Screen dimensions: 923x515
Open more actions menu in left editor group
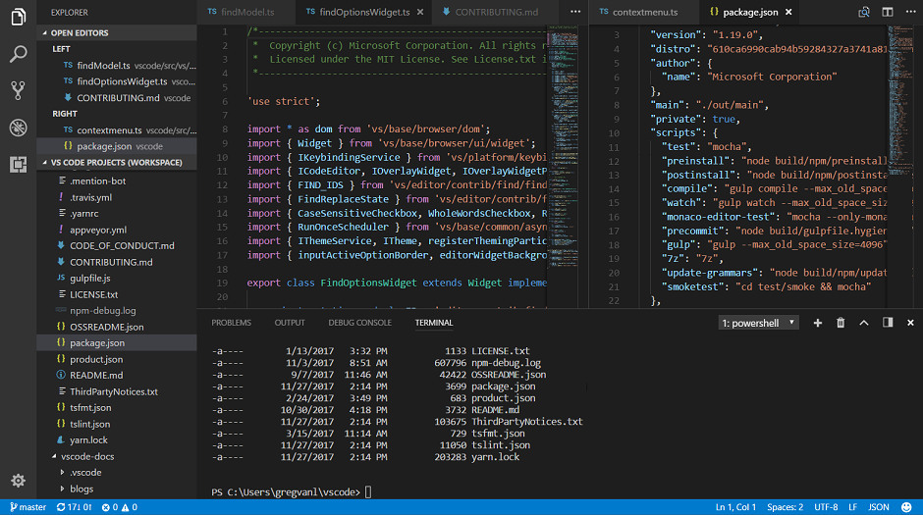click(575, 12)
